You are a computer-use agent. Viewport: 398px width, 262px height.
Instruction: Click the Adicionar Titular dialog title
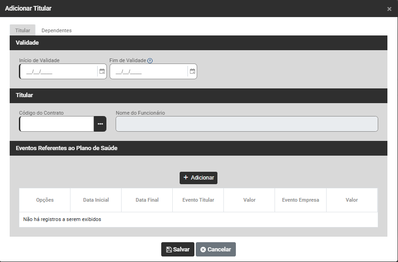tap(28, 8)
